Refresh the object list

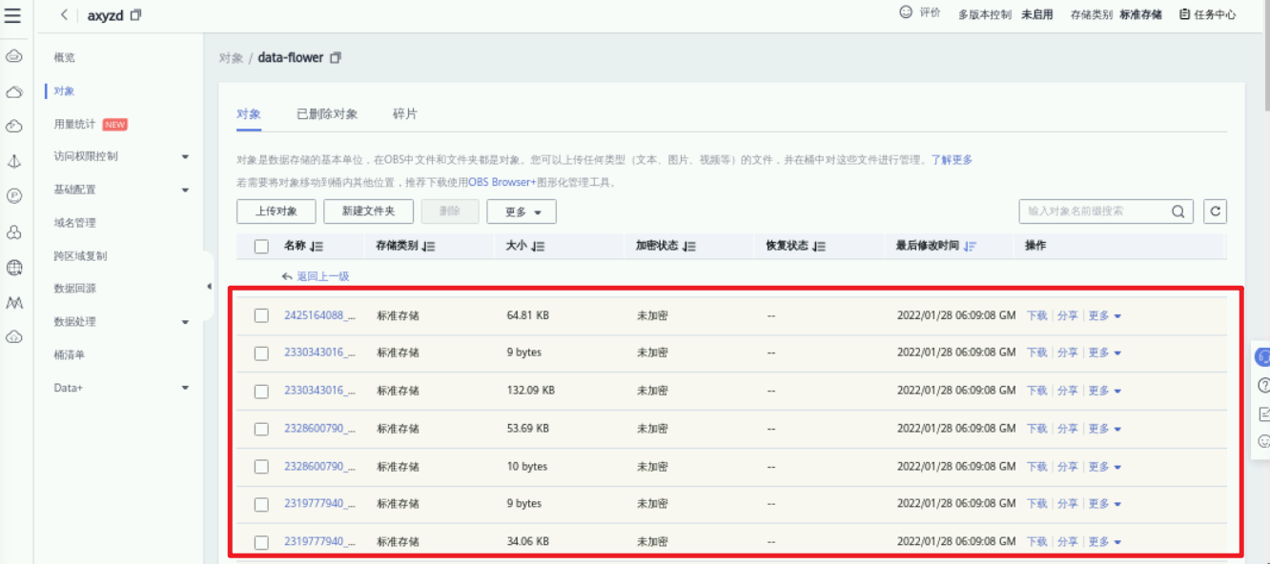(1215, 211)
